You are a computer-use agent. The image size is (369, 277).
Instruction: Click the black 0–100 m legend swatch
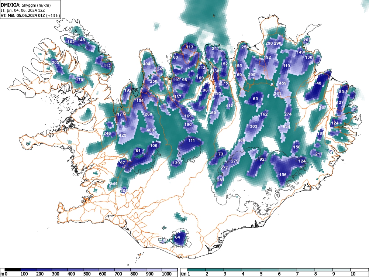click(13, 270)
